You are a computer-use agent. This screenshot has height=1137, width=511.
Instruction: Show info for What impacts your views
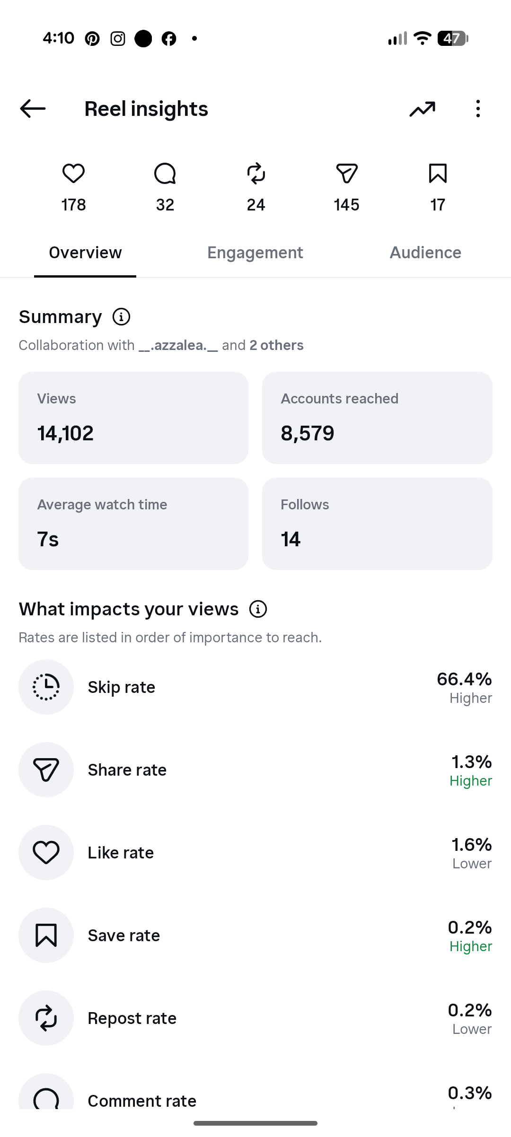[258, 609]
